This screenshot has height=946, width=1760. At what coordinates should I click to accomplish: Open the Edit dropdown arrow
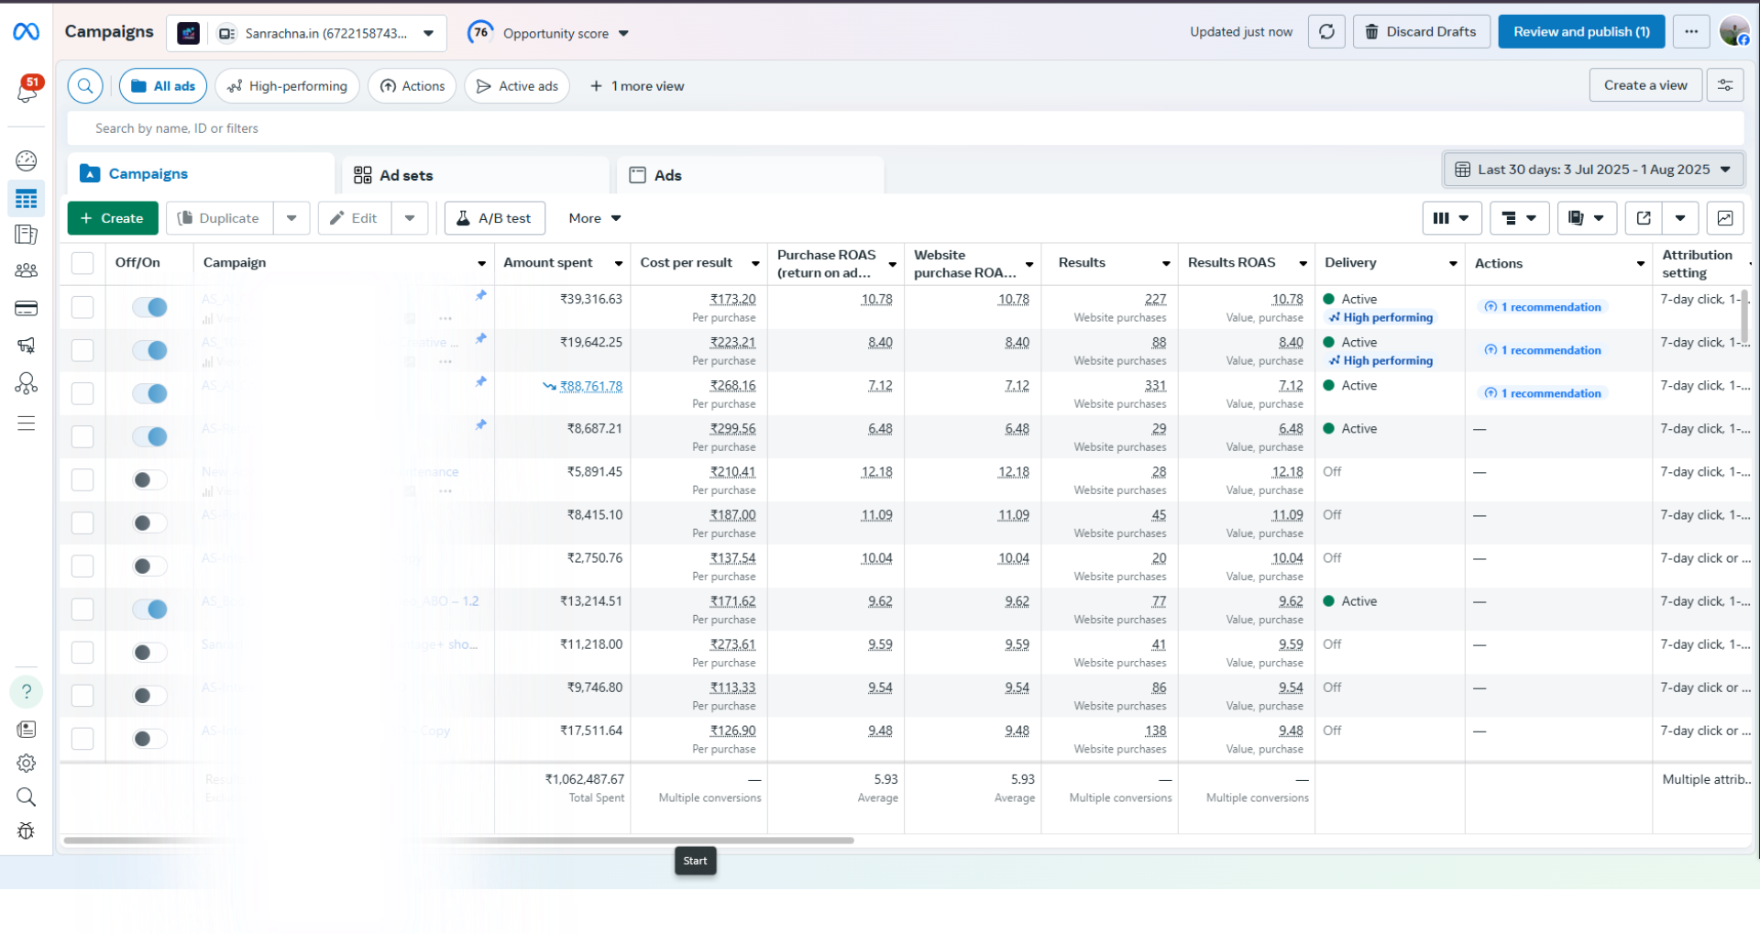(410, 218)
